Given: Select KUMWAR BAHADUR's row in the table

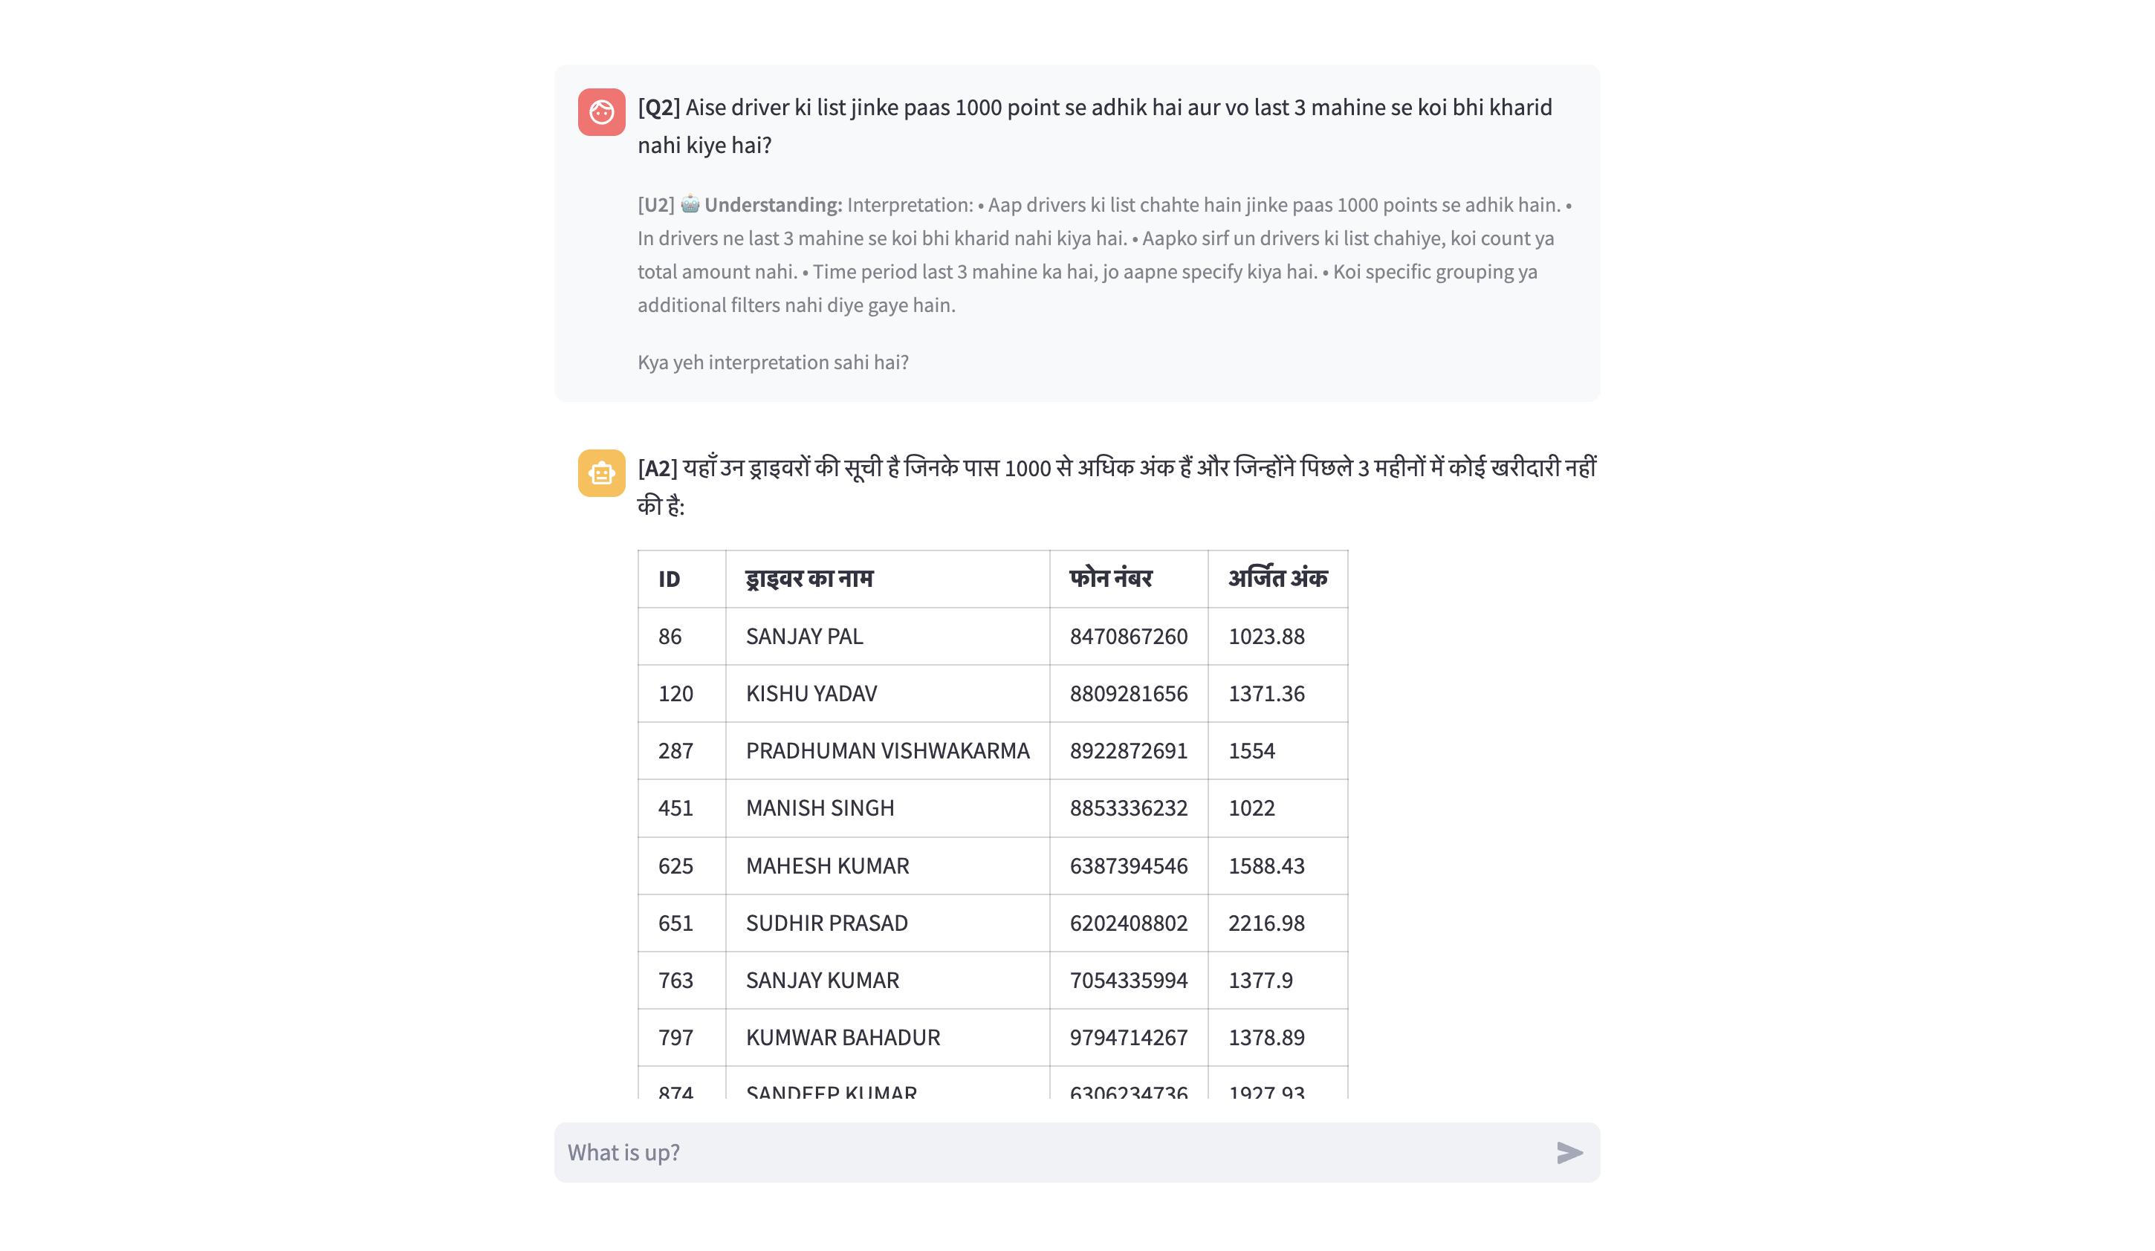Looking at the screenshot, I should (941, 1037).
